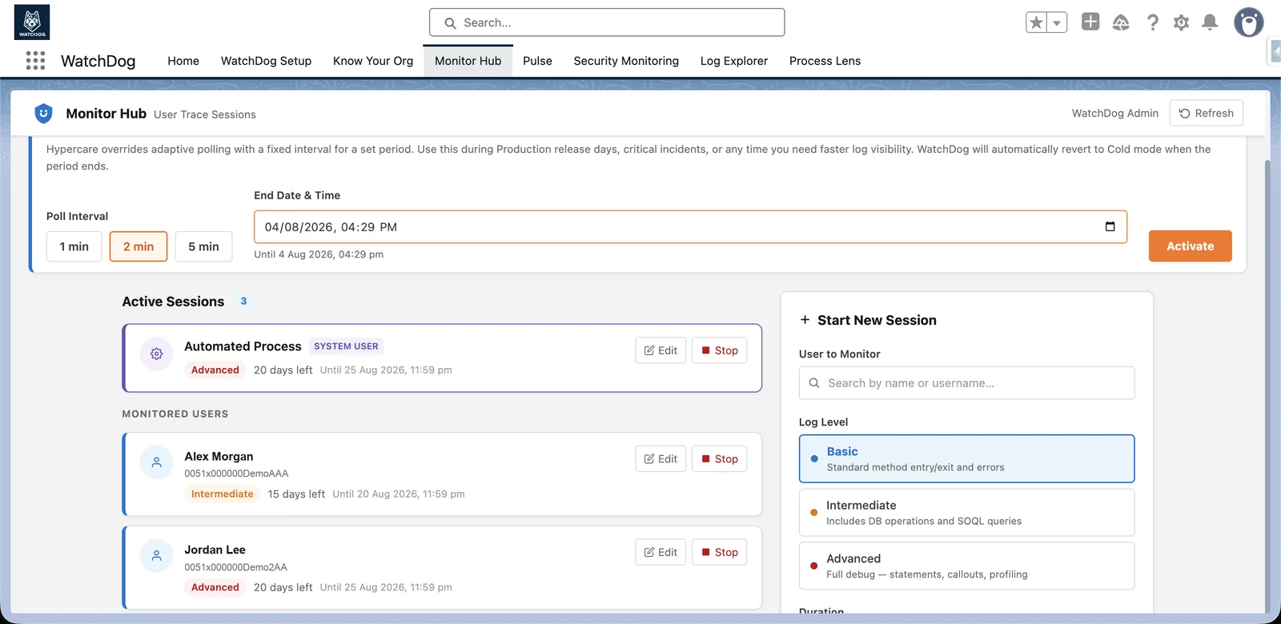Click the user ID 0051x000000DemoAAA
This screenshot has width=1281, height=624.
(x=236, y=474)
